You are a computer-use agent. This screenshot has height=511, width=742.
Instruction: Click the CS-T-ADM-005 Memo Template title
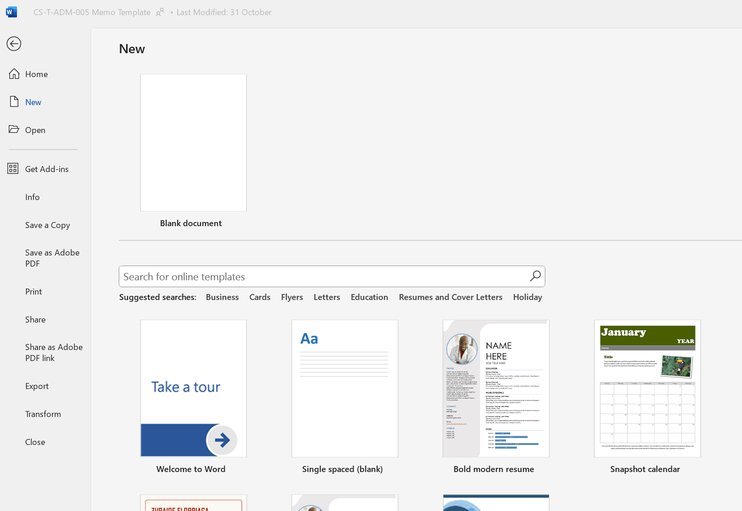92,12
